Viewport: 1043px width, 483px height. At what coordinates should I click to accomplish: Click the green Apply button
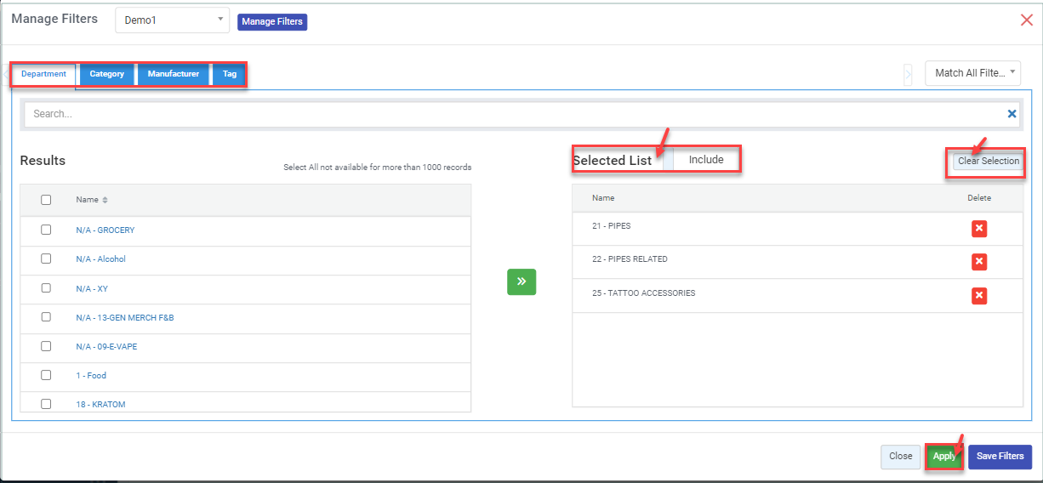(944, 457)
